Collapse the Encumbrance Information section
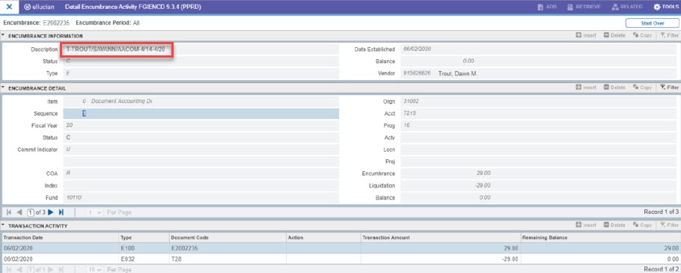Viewport: 681px width, 273px height. (x=4, y=36)
